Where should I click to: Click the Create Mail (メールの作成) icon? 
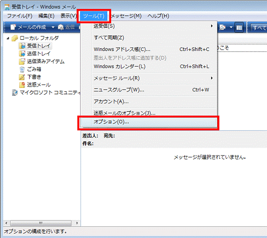[13, 27]
